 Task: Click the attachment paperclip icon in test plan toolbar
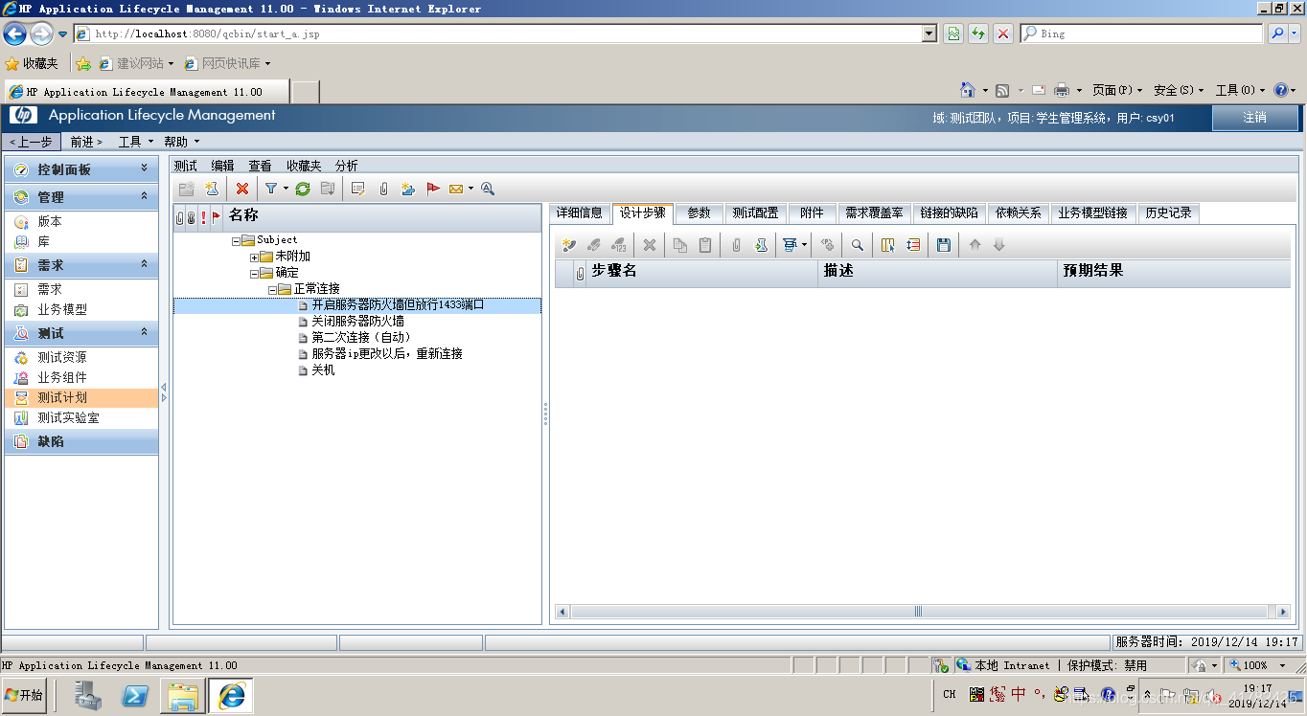(383, 189)
